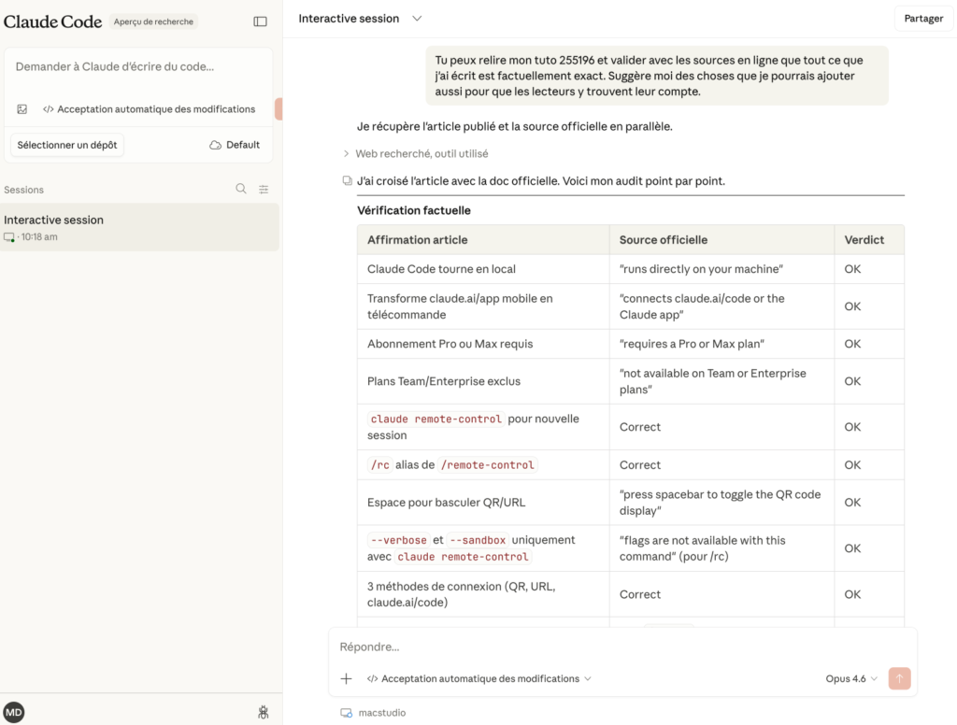The height and width of the screenshot is (725, 957).
Task: Click the Sélectionner un dépôt button
Action: coord(67,145)
